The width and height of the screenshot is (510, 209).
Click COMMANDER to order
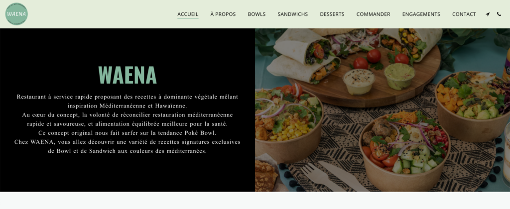[x=373, y=14]
